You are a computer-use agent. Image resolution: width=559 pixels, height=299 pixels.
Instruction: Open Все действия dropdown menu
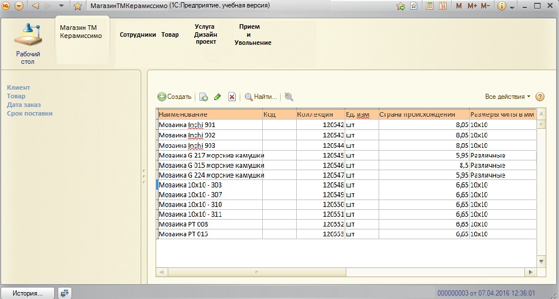coord(508,97)
